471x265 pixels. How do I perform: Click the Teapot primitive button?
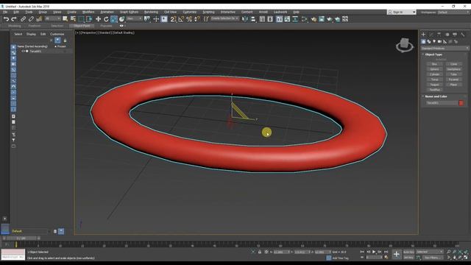435,85
